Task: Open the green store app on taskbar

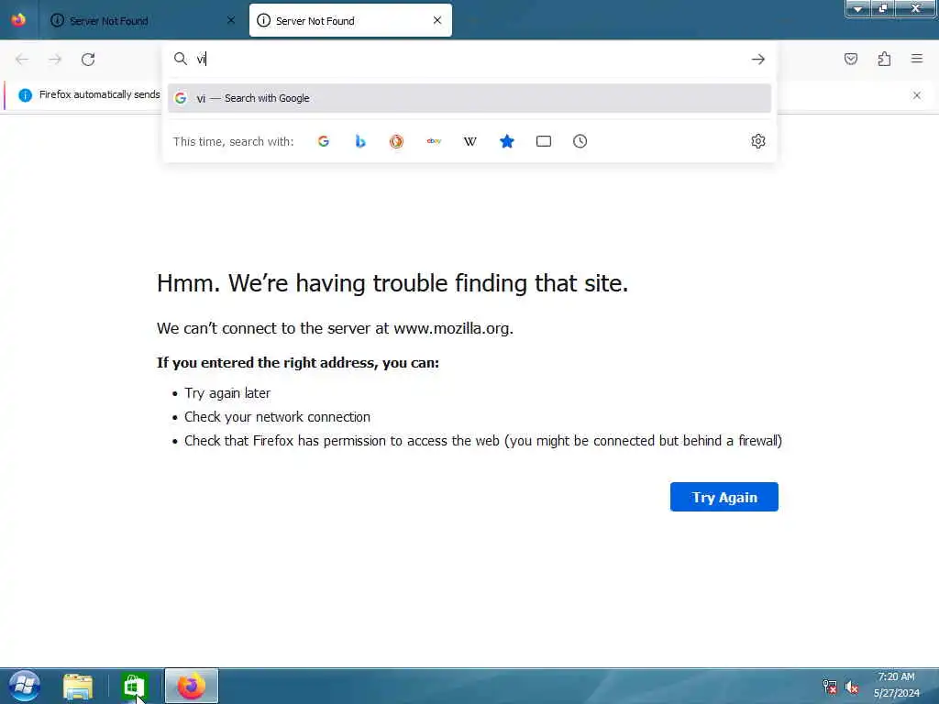Action: tap(134, 687)
